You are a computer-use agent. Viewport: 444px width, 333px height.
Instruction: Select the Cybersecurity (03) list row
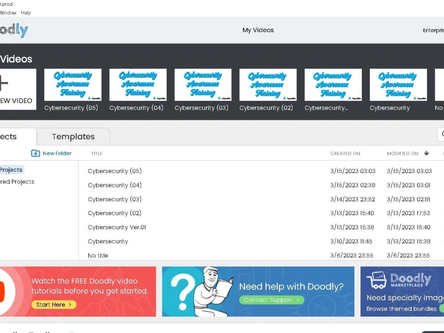point(261,199)
